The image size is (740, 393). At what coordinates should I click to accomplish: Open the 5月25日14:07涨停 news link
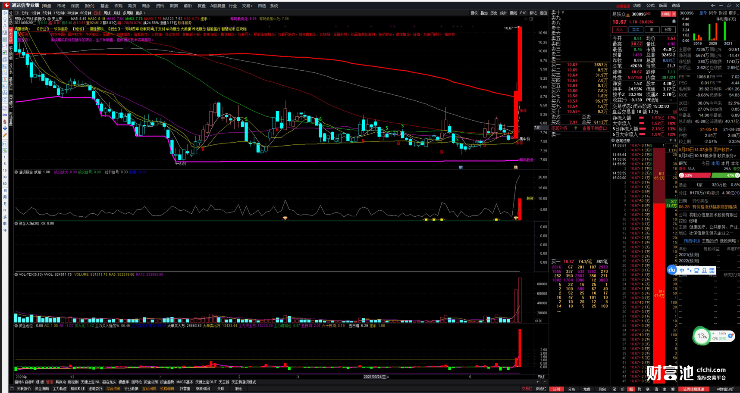click(706, 150)
